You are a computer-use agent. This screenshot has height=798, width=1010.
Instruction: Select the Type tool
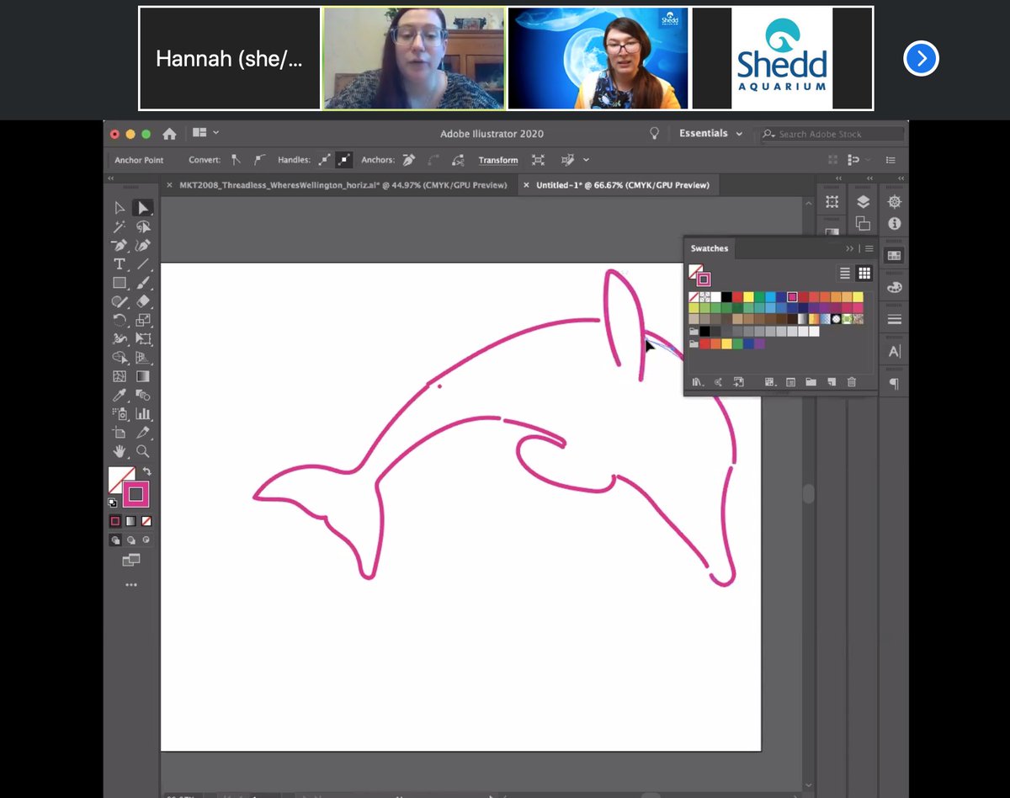point(120,264)
